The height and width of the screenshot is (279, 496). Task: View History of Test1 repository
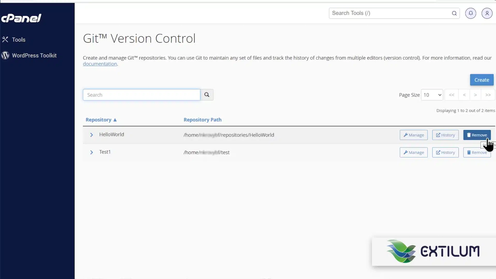pos(445,152)
